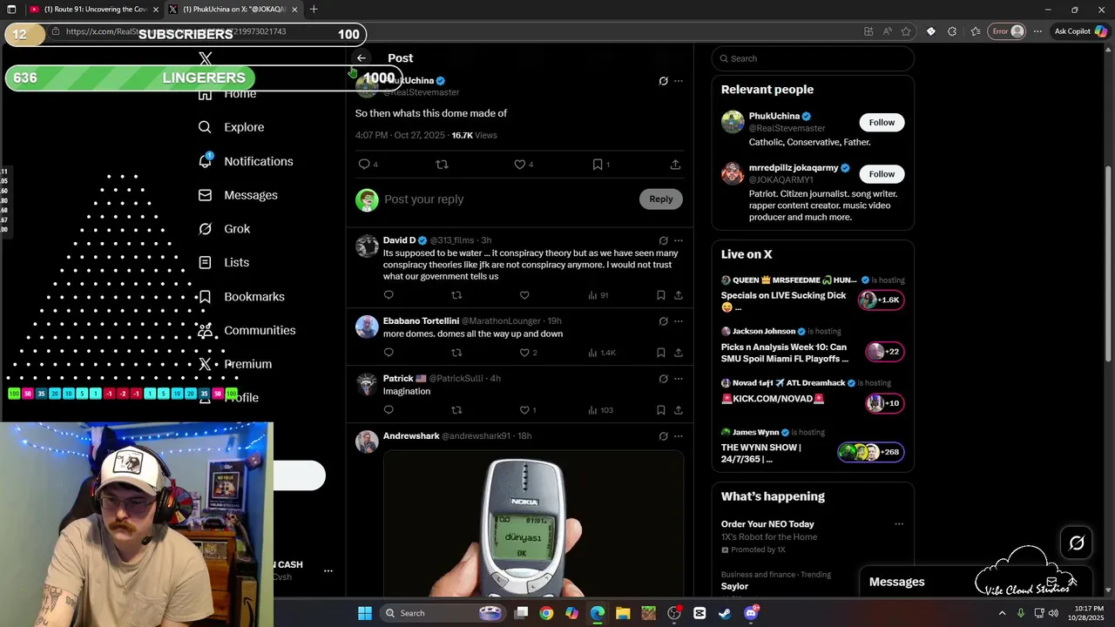Open Windows Start menu

365,613
